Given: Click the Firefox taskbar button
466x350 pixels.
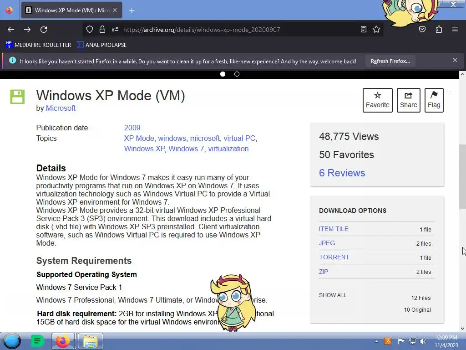Looking at the screenshot, I should point(63,341).
